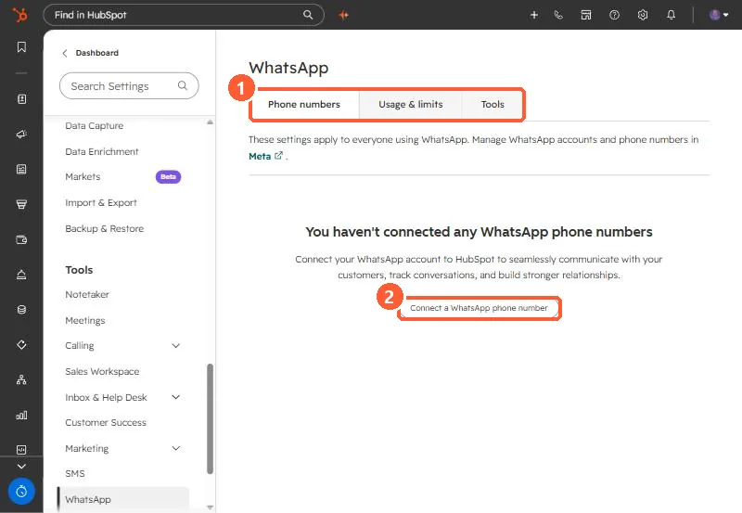Open the user account avatar menu
This screenshot has width=742, height=513.
[x=718, y=15]
